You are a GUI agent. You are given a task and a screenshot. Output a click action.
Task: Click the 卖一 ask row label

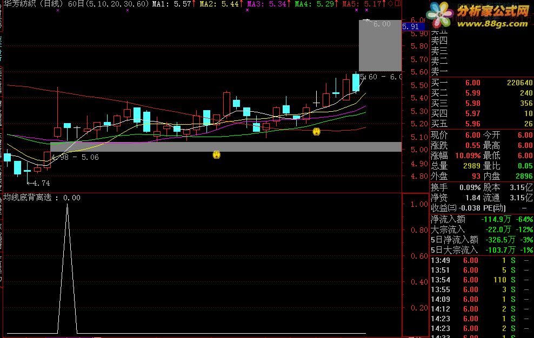point(439,71)
